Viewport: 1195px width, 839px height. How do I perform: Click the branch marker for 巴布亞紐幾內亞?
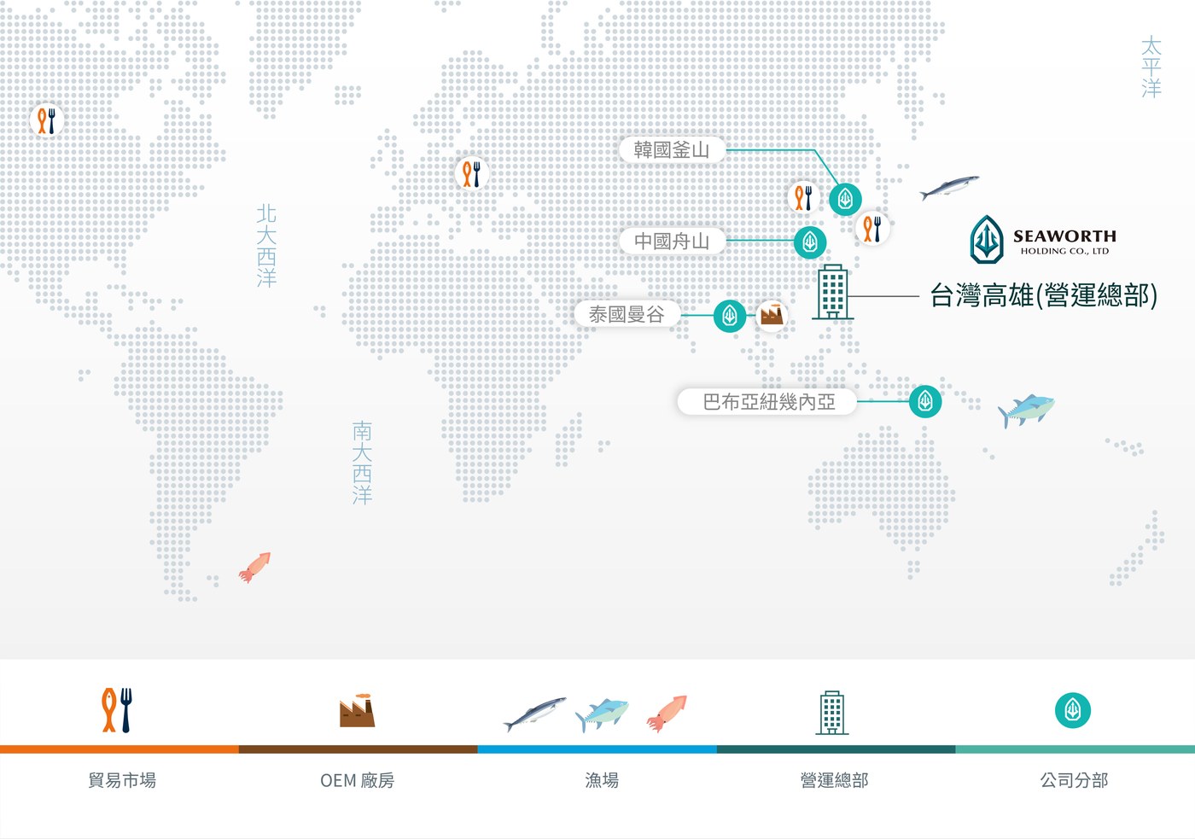coord(925,401)
